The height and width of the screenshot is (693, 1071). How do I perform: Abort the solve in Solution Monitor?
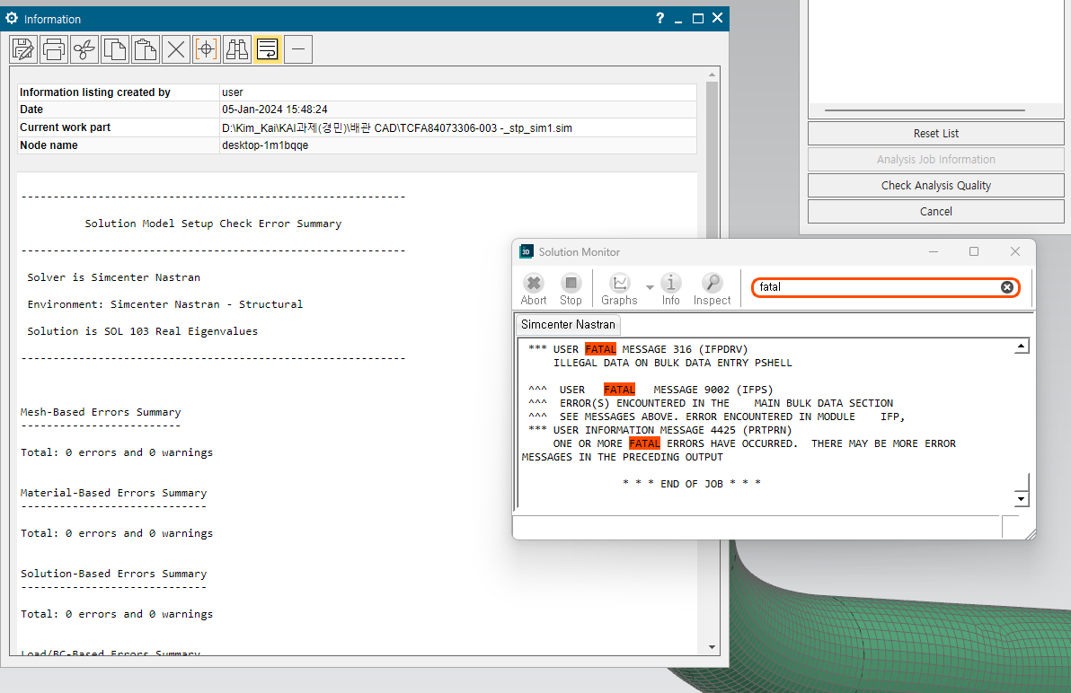534,289
